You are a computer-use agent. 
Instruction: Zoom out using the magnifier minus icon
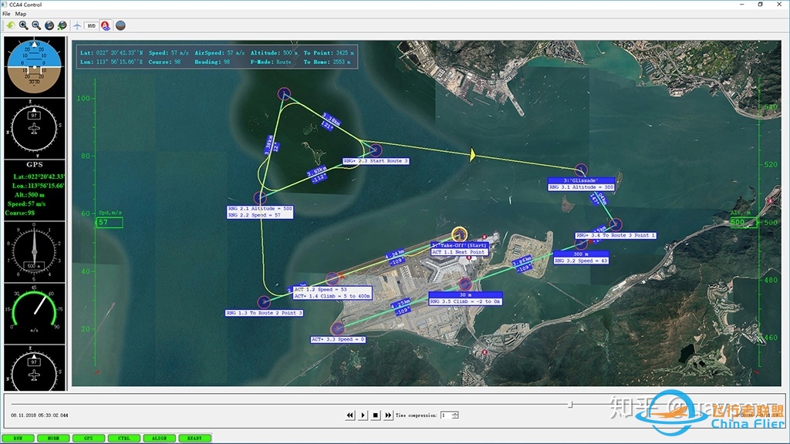click(36, 25)
